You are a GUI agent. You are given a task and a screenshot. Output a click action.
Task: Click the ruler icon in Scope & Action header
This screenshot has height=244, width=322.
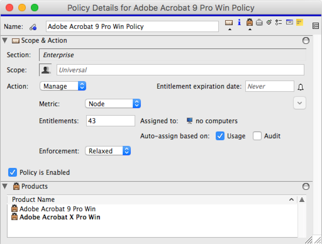pos(16,41)
